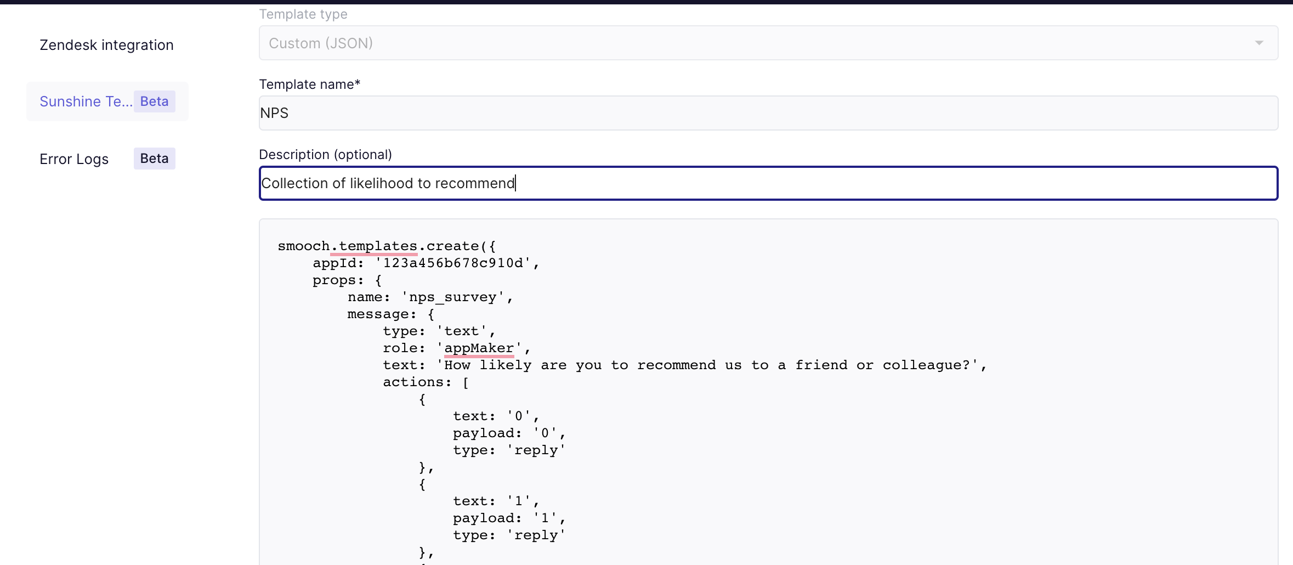Select Sunshine Te... sidebar item

pyautogui.click(x=107, y=101)
